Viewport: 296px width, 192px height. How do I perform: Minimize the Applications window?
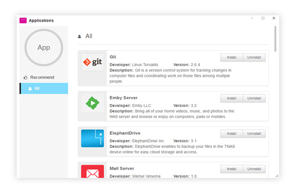click(x=252, y=18)
